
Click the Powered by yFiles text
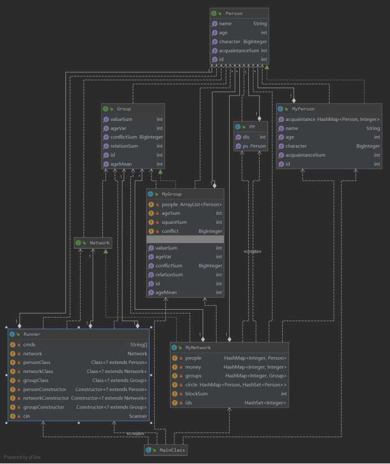pyautogui.click(x=23, y=457)
